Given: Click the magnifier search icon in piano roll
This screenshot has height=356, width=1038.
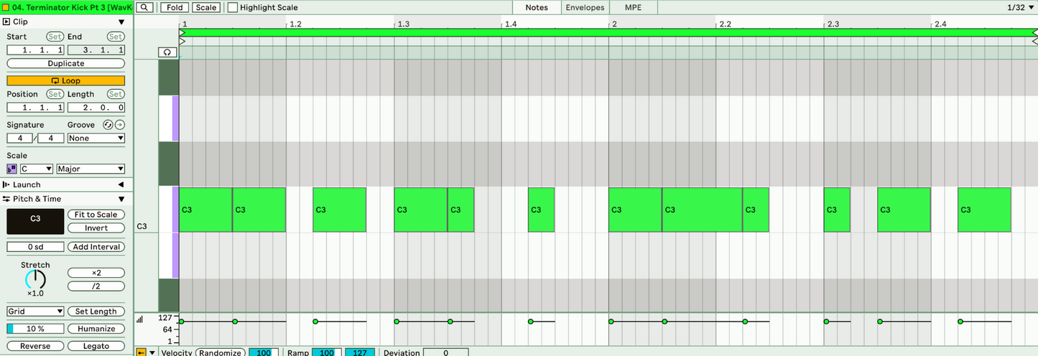Looking at the screenshot, I should point(145,7).
